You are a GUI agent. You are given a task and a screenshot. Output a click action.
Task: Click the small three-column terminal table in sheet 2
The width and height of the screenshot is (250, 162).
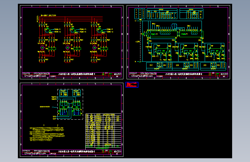point(140,14)
